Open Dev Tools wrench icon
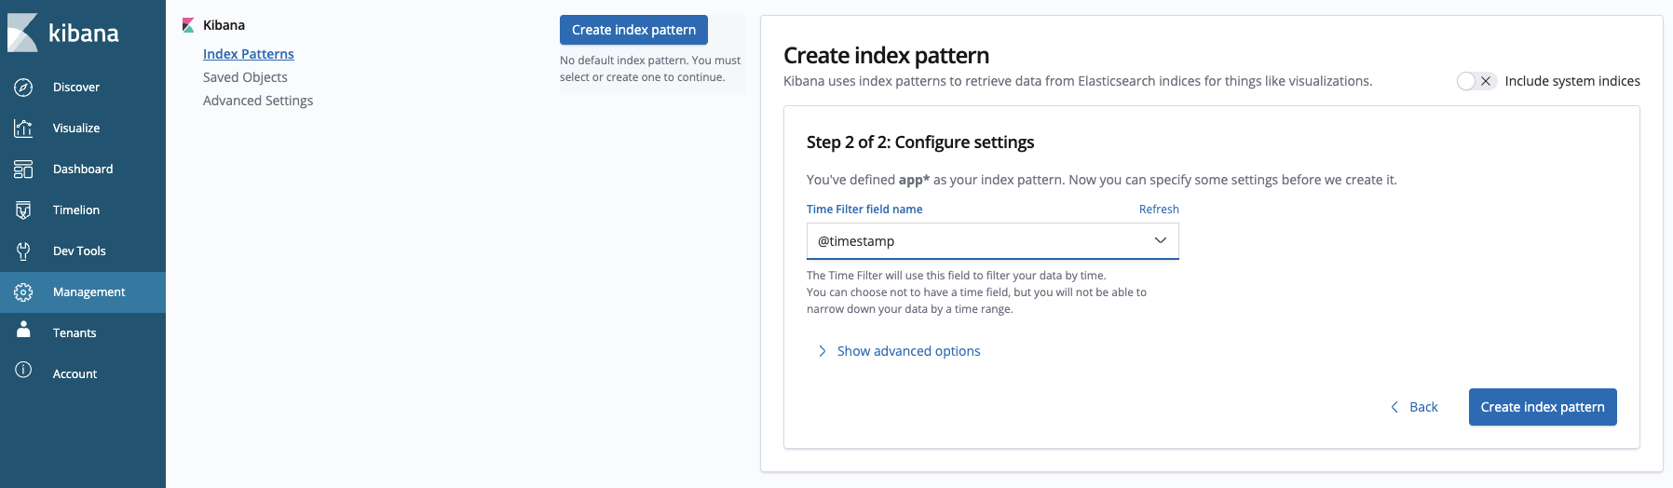 [23, 251]
